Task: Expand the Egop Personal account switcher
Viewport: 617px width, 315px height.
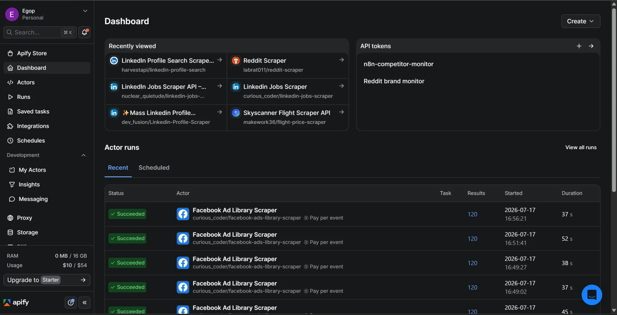Action: coord(47,14)
